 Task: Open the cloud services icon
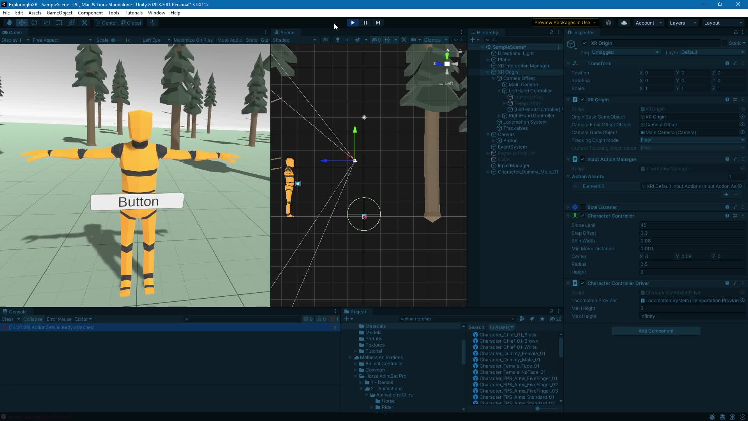[x=624, y=23]
